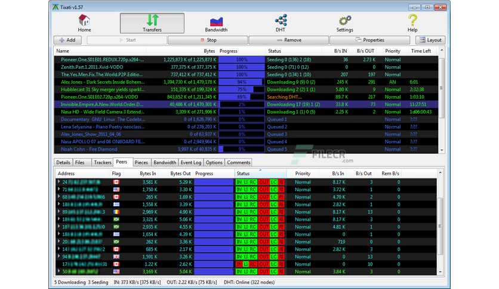Expand the peer row with 3,581 K bytes in

pyautogui.click(x=58, y=182)
